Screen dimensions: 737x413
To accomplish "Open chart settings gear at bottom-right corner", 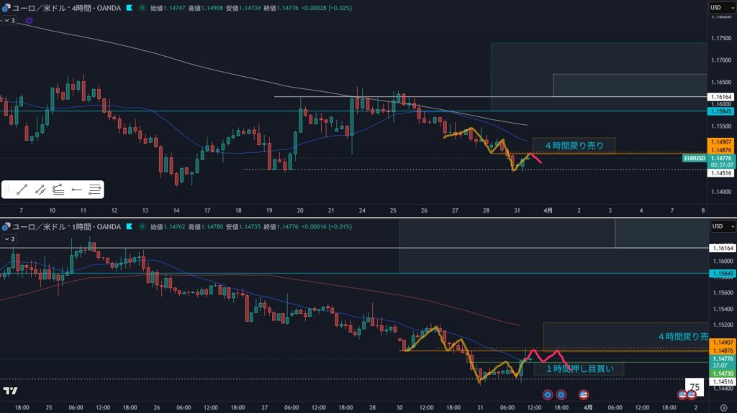I will click(723, 407).
